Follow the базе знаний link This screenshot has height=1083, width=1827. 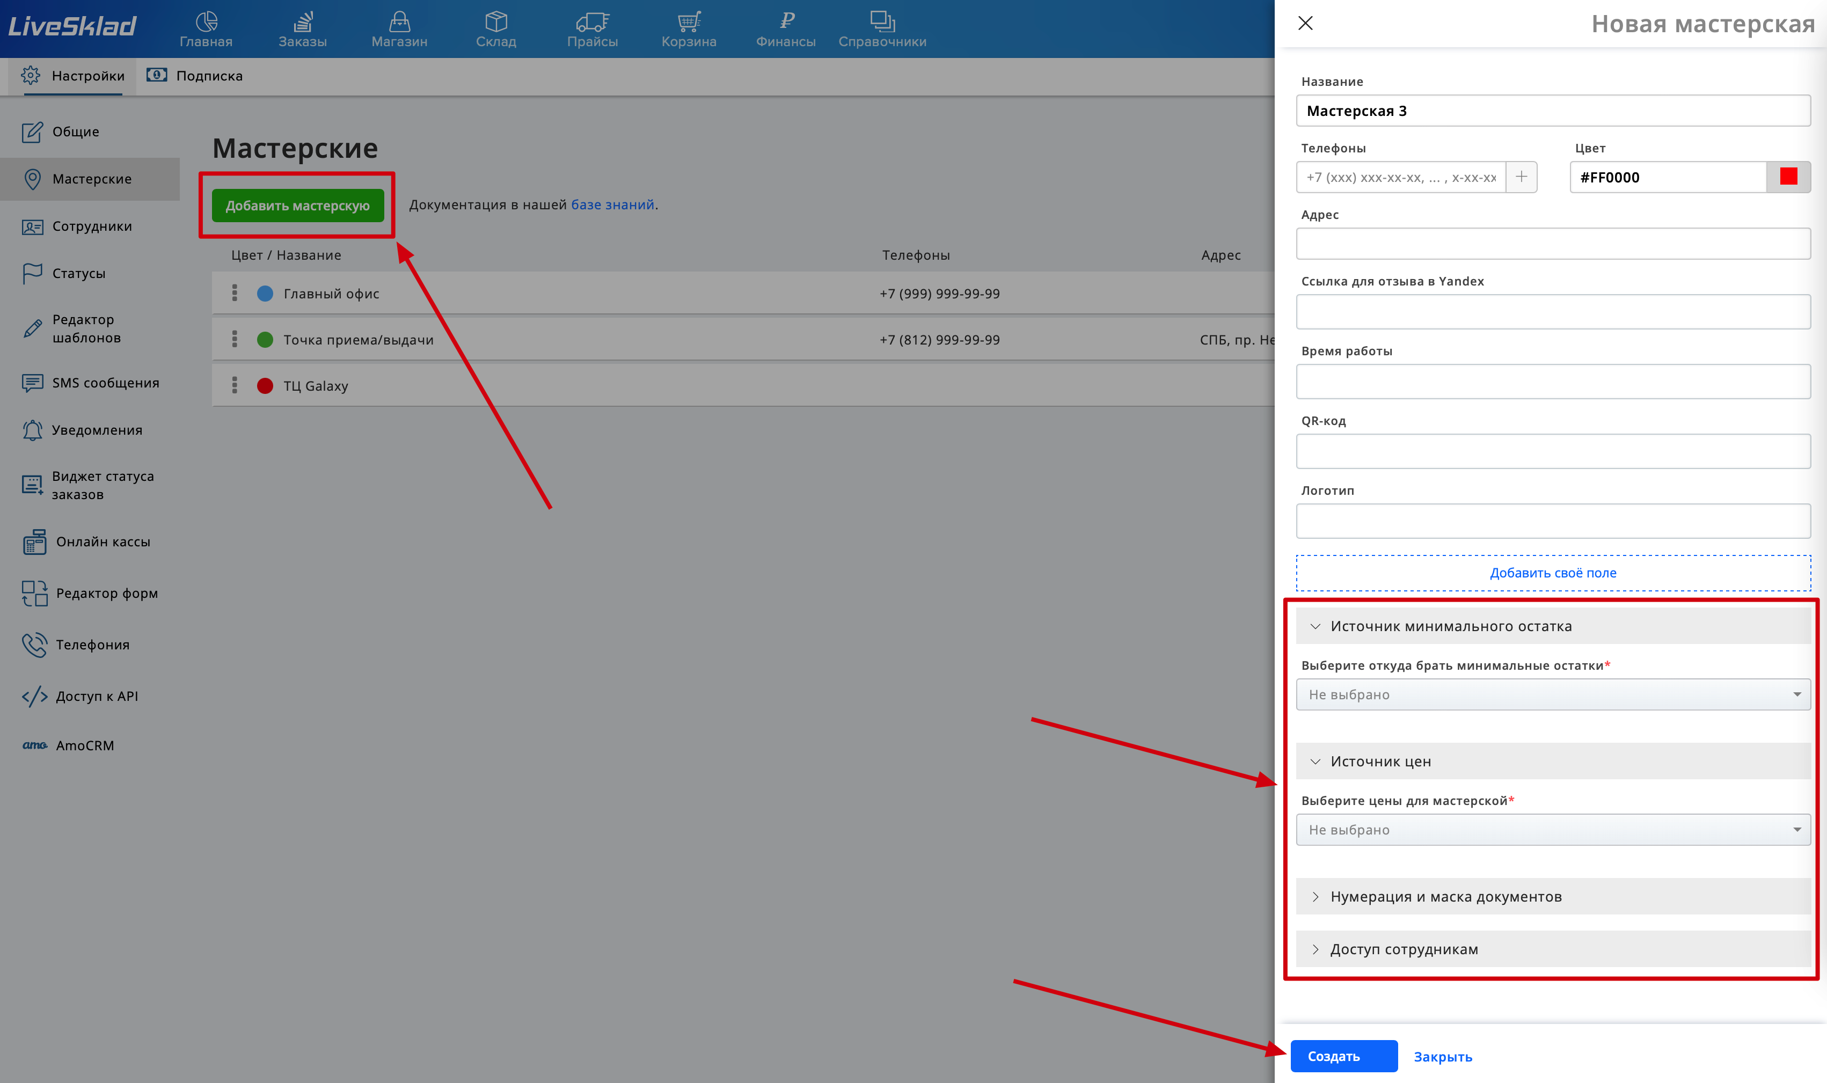[x=612, y=204]
